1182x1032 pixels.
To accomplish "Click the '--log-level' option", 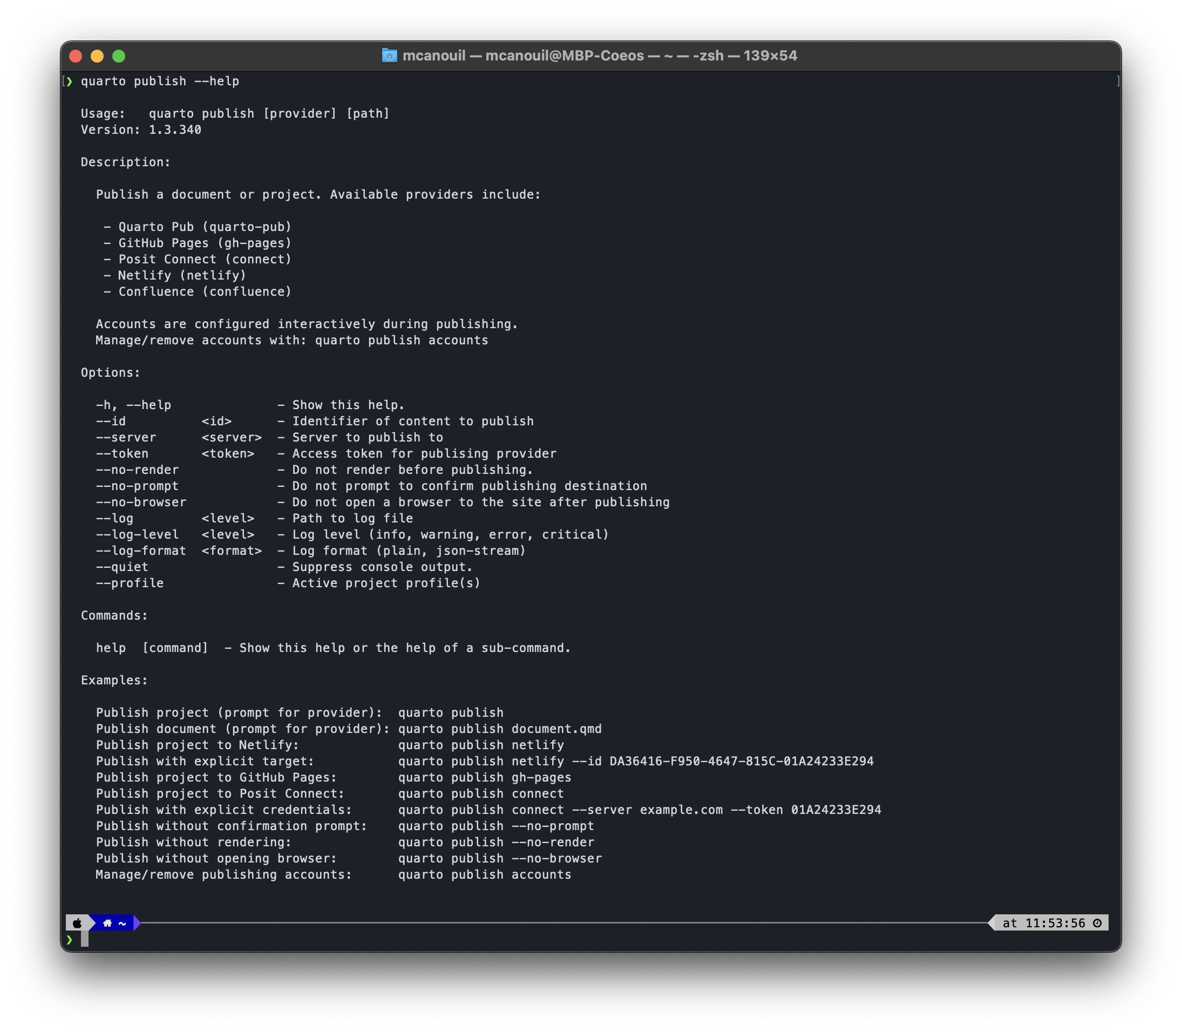I will (x=137, y=534).
